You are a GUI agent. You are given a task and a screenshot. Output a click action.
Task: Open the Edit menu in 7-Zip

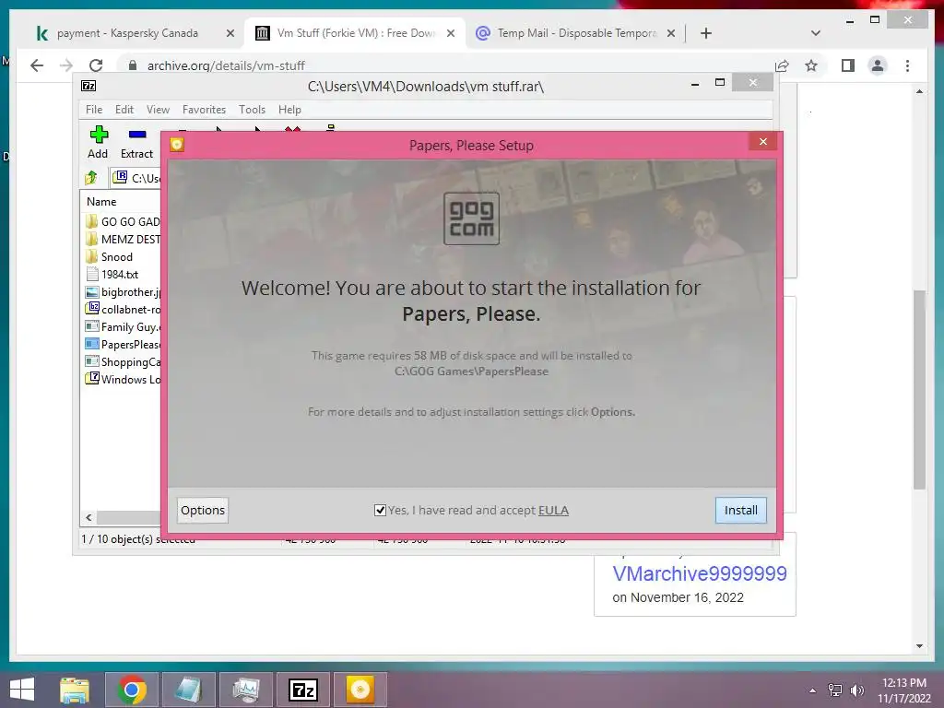pos(124,110)
